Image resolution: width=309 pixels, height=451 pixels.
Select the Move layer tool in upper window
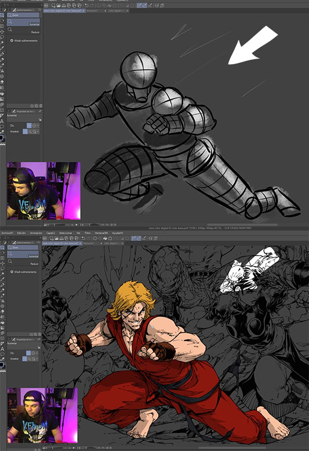click(2, 32)
